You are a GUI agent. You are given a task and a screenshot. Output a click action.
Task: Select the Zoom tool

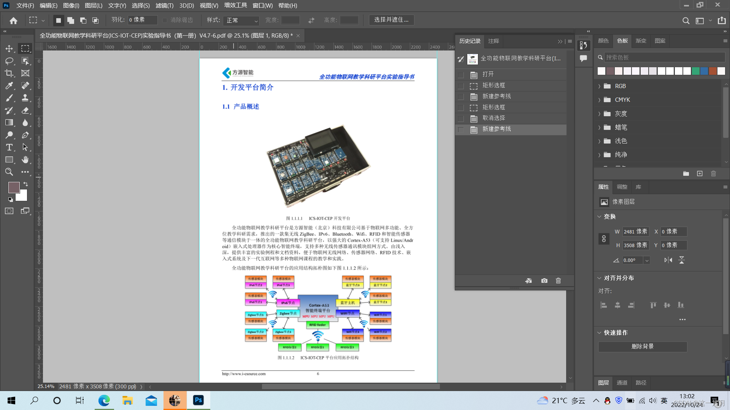point(9,172)
